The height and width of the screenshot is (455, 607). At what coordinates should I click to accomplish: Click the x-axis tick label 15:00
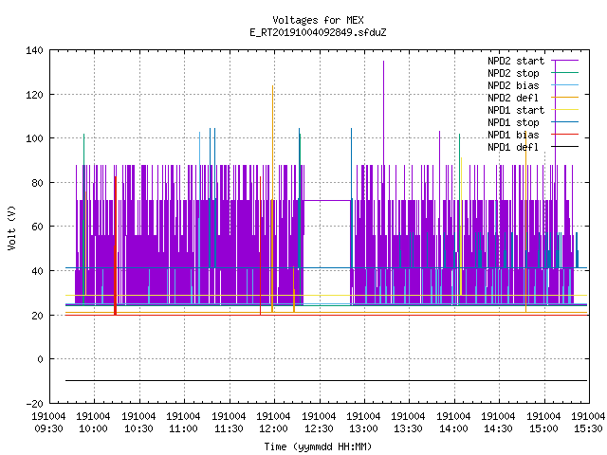coord(543,428)
